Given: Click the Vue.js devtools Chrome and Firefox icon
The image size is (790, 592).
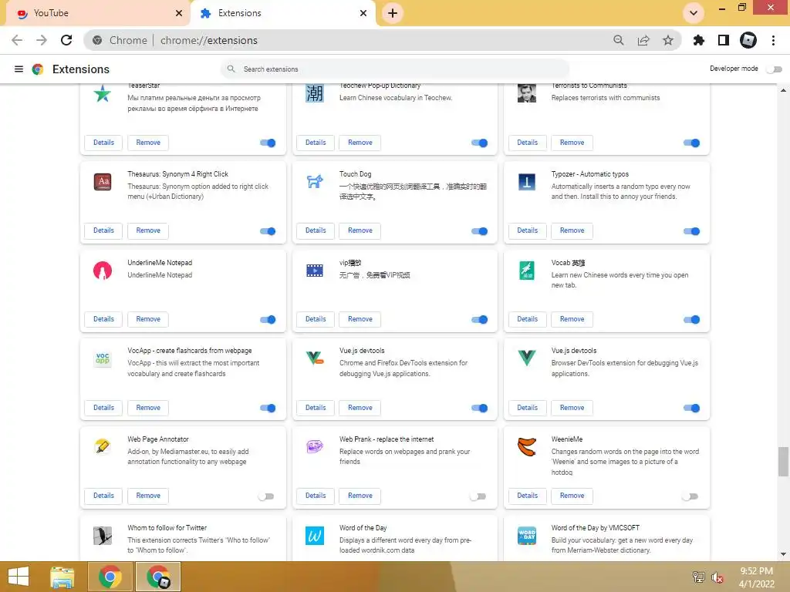Looking at the screenshot, I should click(x=315, y=358).
